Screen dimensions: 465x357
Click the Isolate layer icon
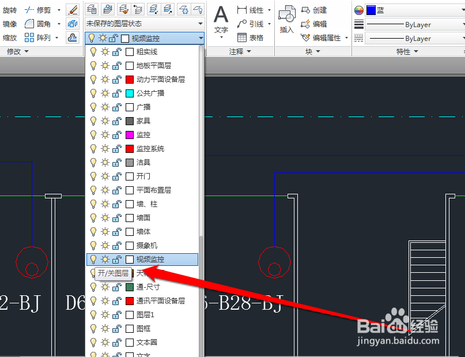point(153,10)
